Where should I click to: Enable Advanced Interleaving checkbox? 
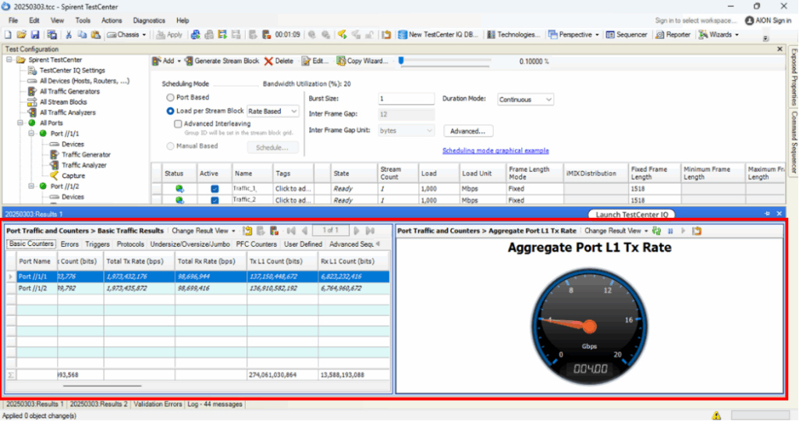click(x=178, y=123)
